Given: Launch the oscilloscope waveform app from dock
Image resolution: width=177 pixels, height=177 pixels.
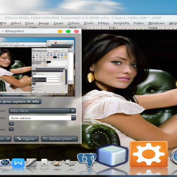Looking at the screenshot, I should click(5, 163).
